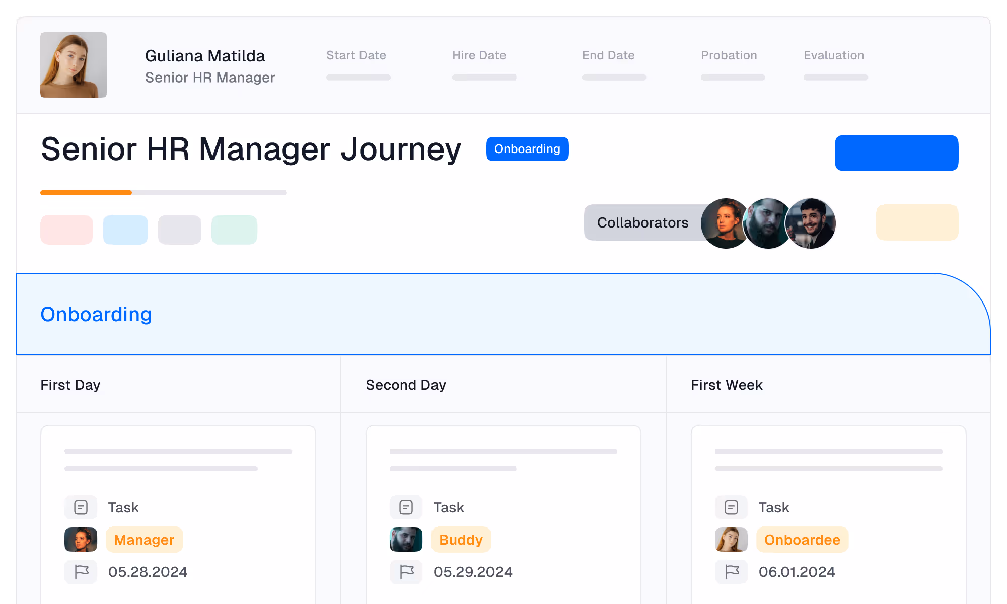Click the Onboardee avatar in First Week card
The width and height of the screenshot is (1007, 604).
[x=731, y=540]
